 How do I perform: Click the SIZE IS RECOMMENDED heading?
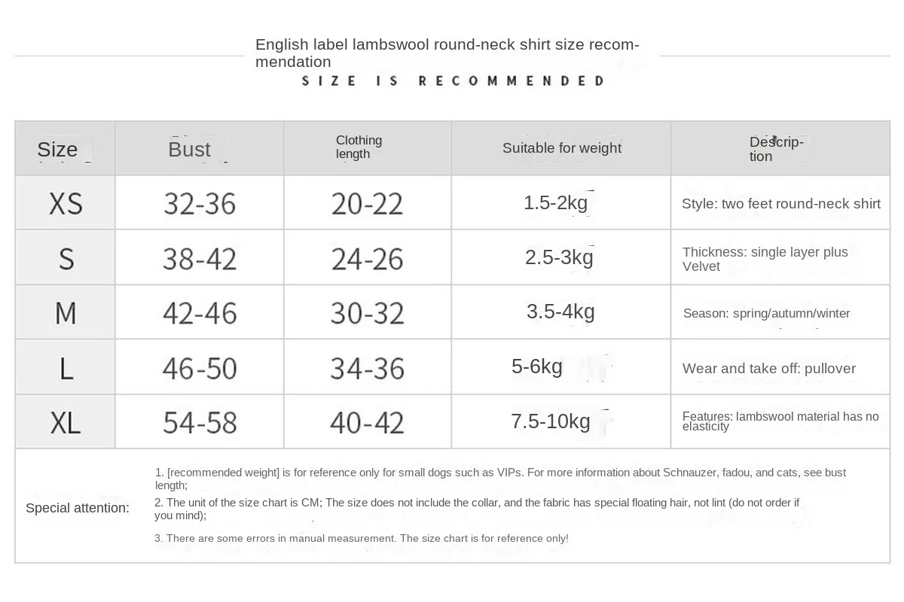(x=453, y=81)
